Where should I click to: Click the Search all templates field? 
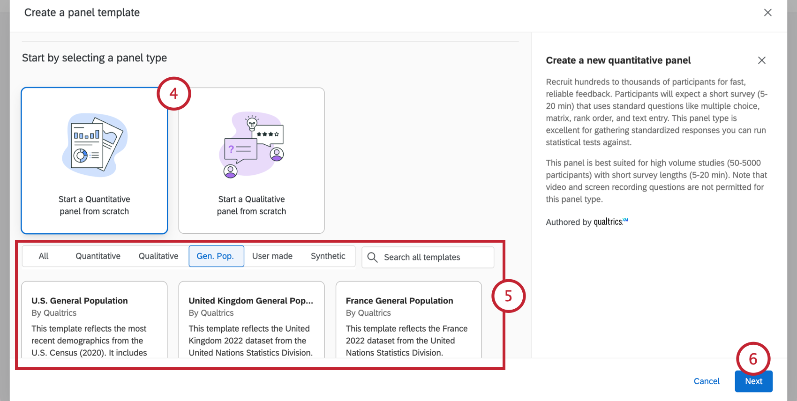click(x=434, y=257)
